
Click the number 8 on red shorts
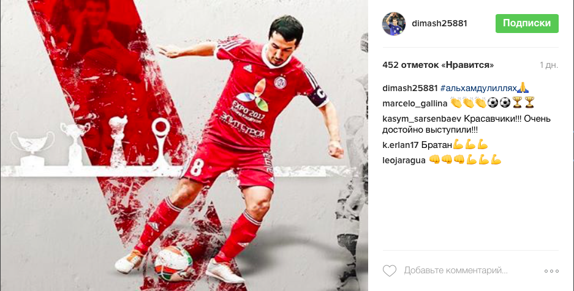click(197, 166)
